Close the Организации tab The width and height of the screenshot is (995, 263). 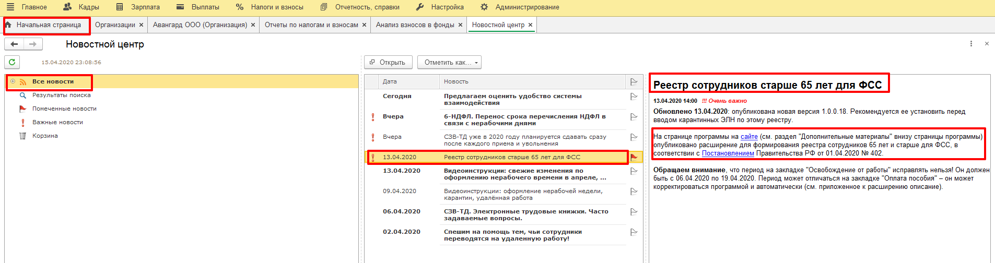point(141,25)
